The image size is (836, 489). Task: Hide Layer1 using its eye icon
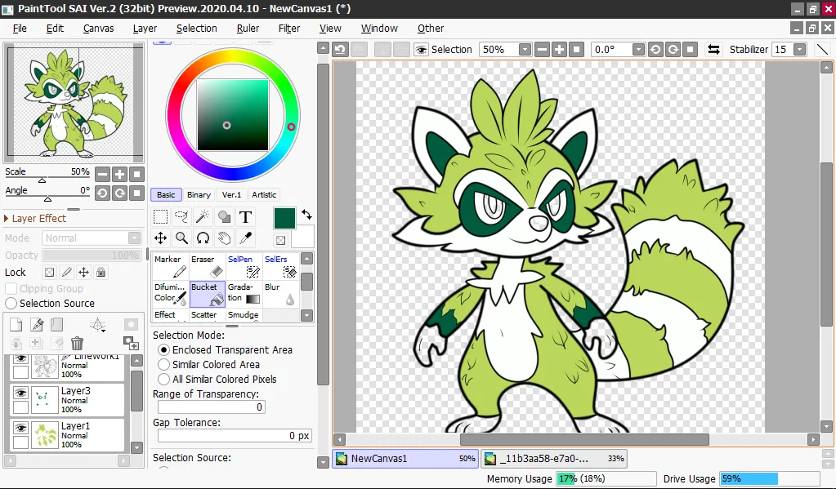20,429
